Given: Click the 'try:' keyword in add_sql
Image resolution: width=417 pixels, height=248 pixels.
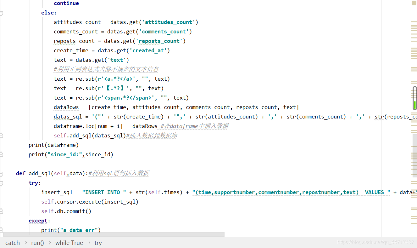Looking at the screenshot, I should (x=35, y=183).
